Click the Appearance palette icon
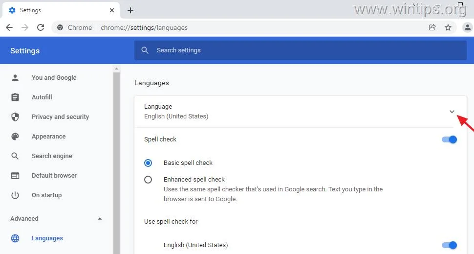This screenshot has width=474, height=254. [x=15, y=137]
